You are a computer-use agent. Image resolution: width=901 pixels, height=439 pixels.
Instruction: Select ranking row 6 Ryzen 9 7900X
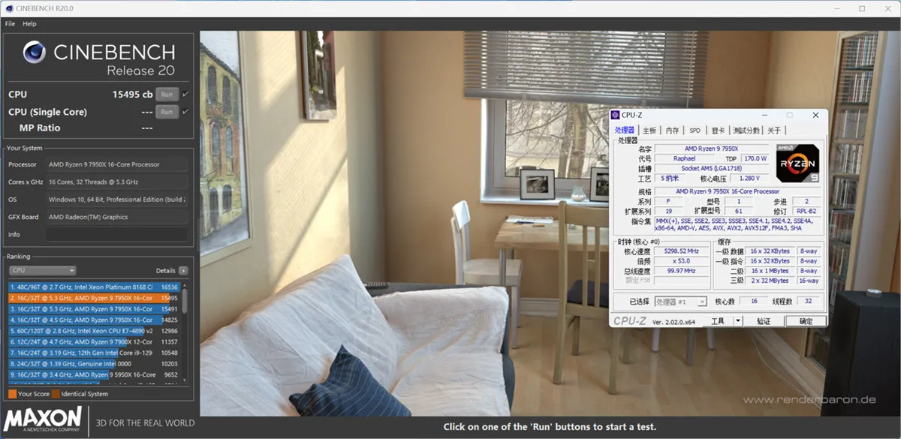click(94, 341)
